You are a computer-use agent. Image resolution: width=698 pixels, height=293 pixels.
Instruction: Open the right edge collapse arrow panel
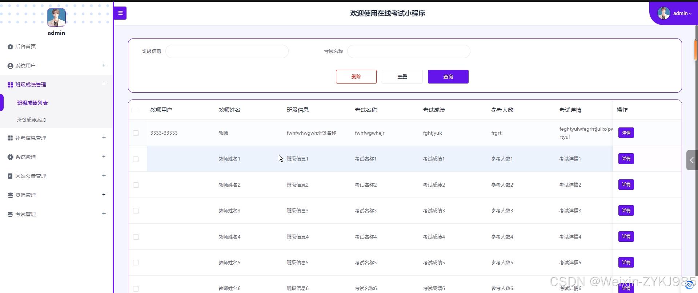pos(692,160)
